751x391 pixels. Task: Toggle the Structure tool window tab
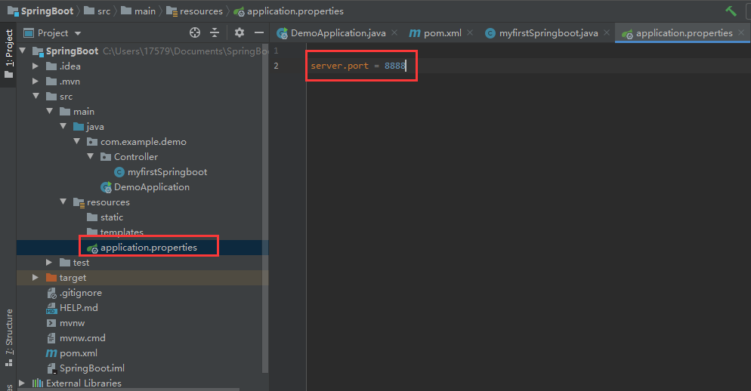coord(8,337)
